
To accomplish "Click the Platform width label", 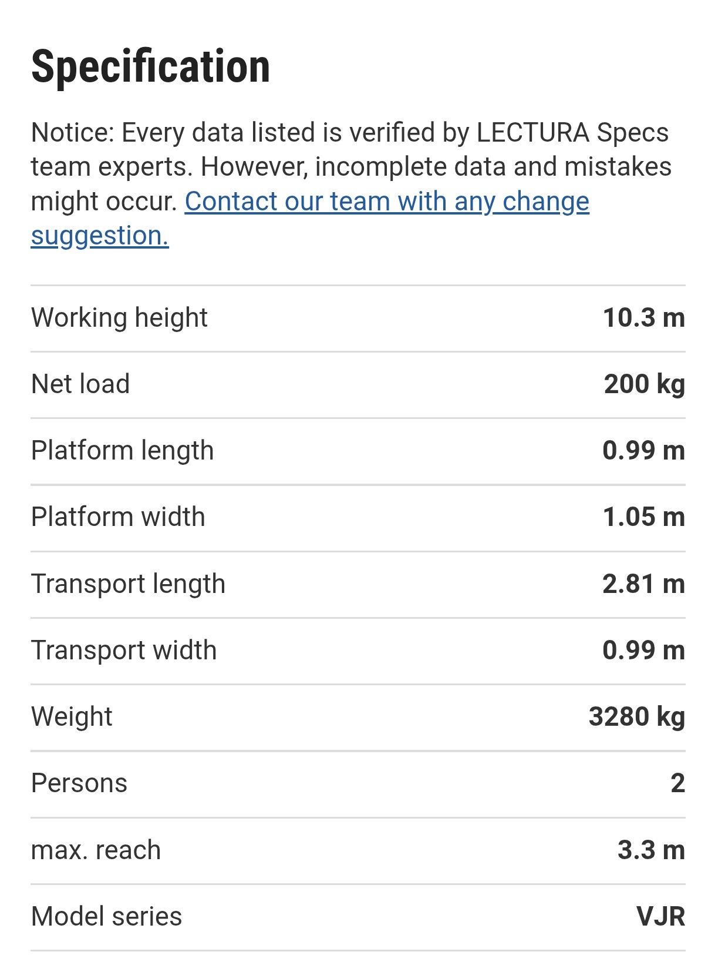I will [118, 517].
